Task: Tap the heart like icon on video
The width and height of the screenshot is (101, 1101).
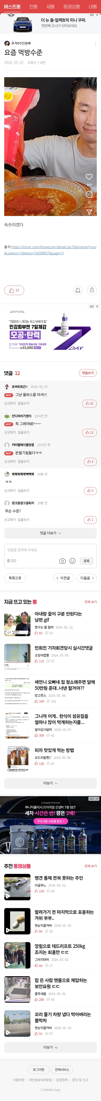Action: click(x=89, y=177)
